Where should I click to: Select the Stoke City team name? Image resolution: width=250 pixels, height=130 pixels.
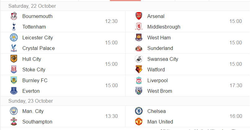pos(34,69)
